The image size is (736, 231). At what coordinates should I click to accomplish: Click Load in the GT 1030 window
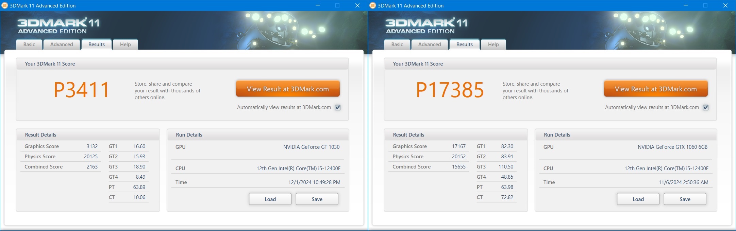(x=270, y=199)
